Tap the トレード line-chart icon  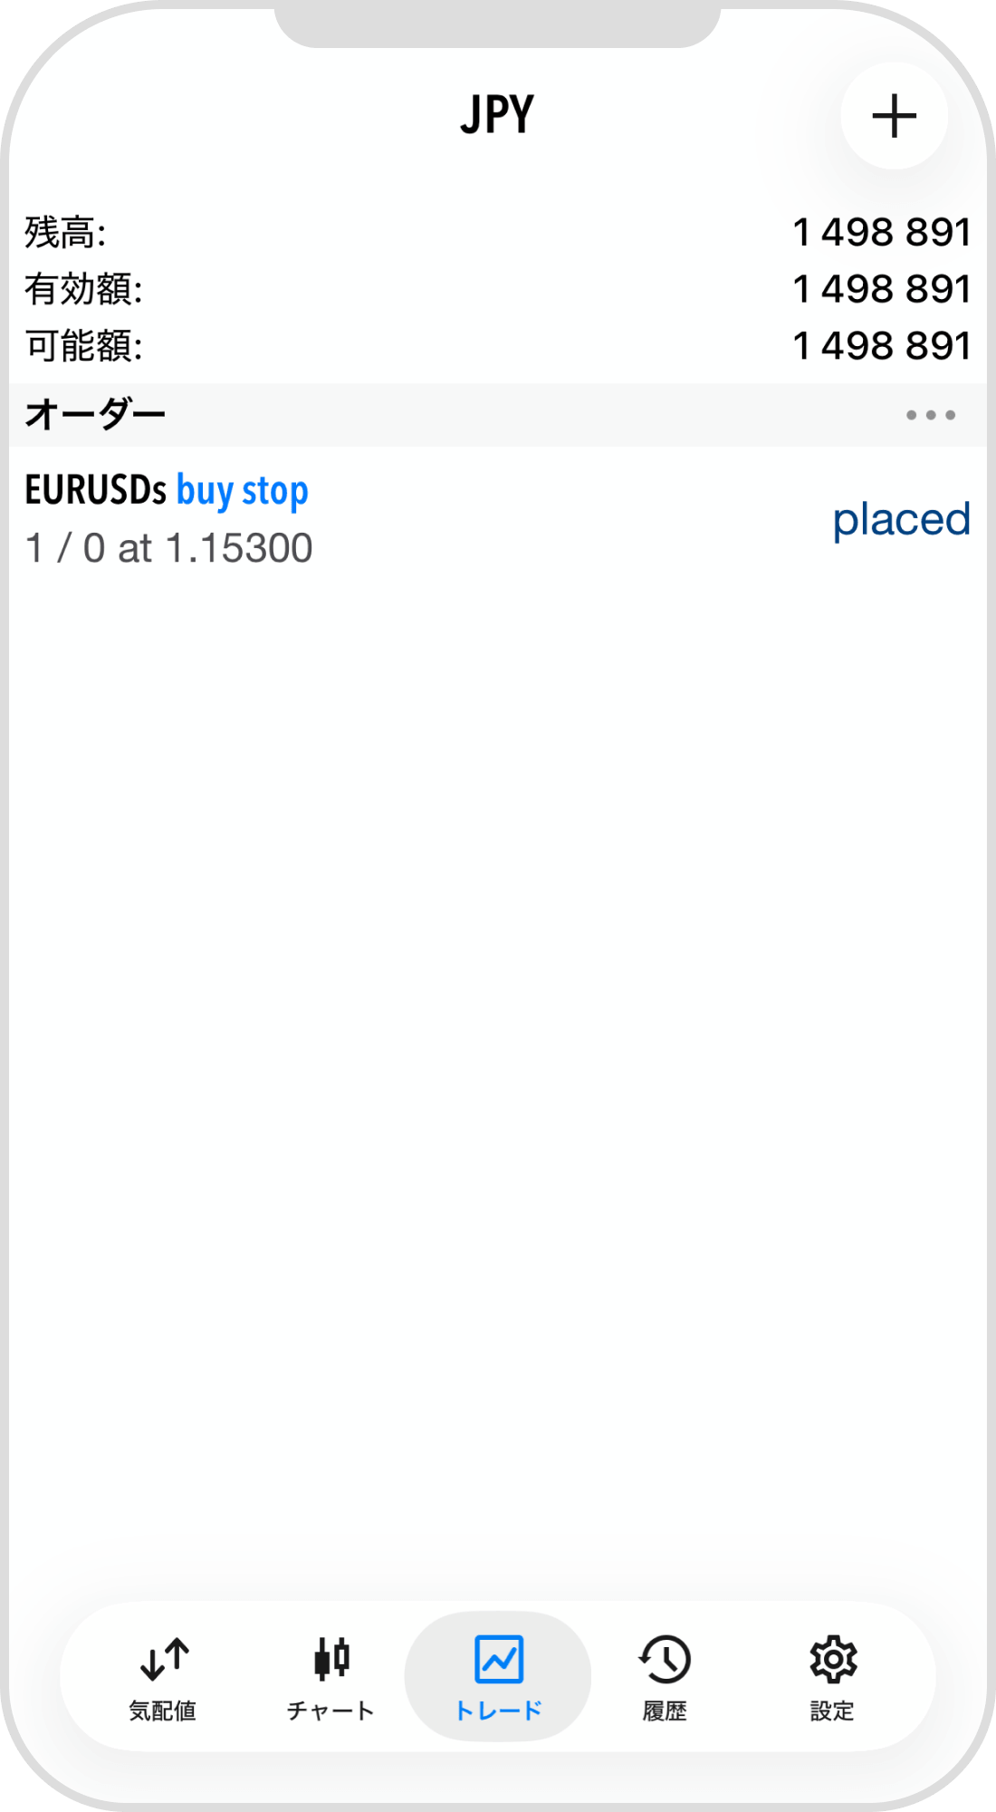pos(499,1659)
